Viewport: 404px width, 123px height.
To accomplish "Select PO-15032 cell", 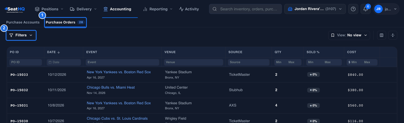I will click(19, 90).
